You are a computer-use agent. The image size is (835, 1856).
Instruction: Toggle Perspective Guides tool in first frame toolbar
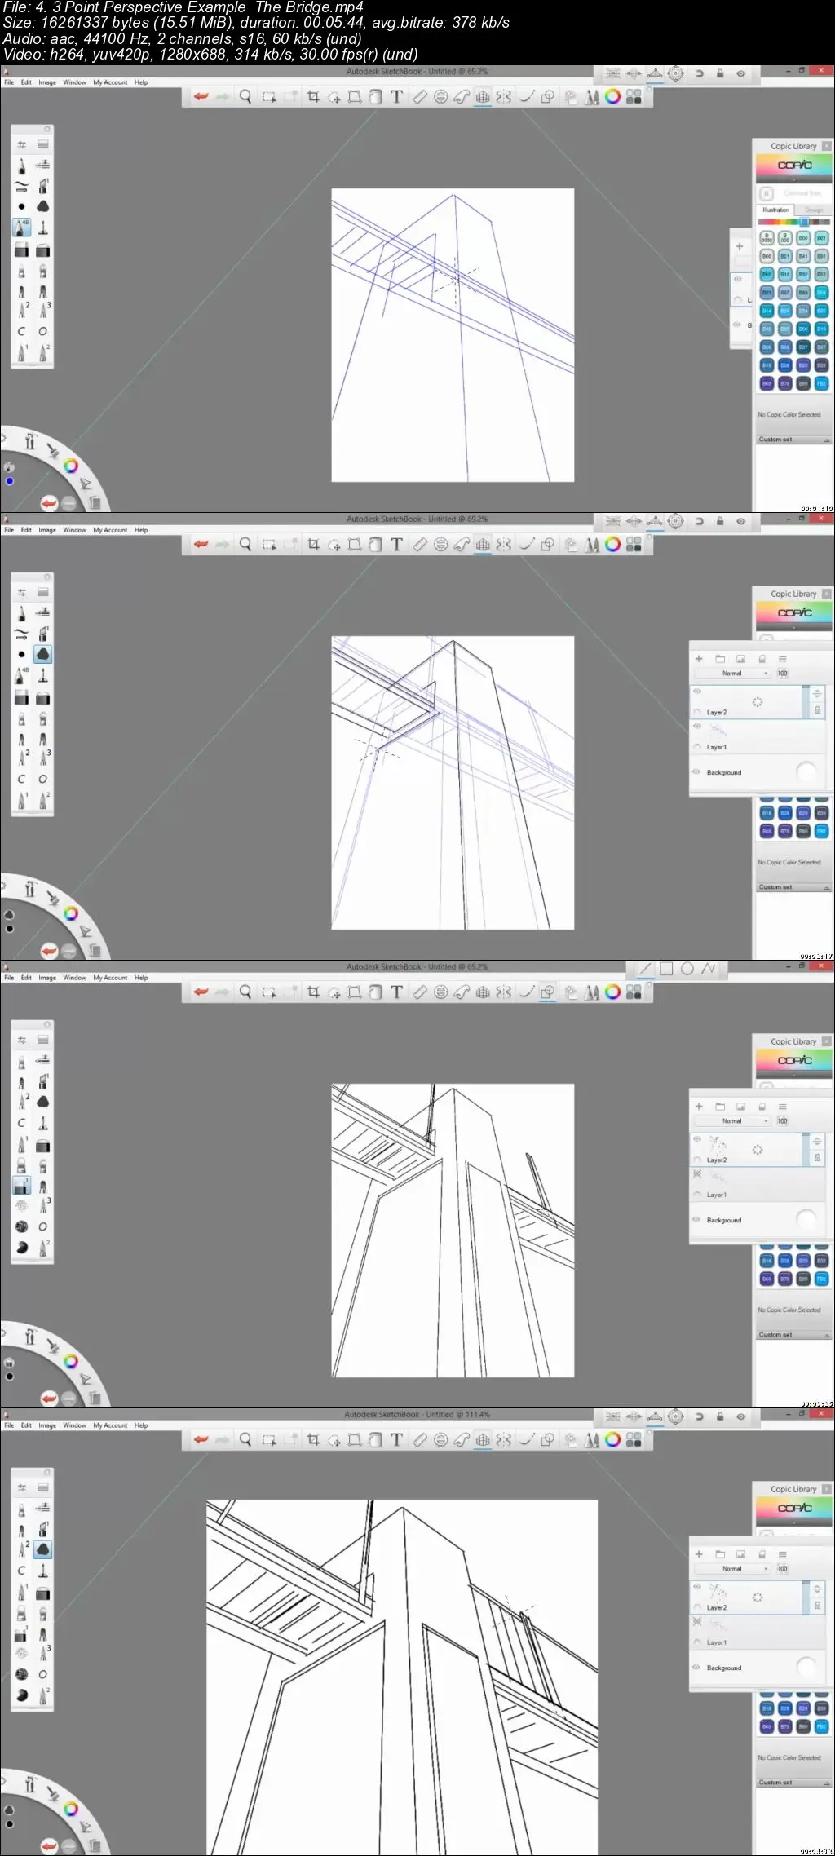(x=483, y=97)
